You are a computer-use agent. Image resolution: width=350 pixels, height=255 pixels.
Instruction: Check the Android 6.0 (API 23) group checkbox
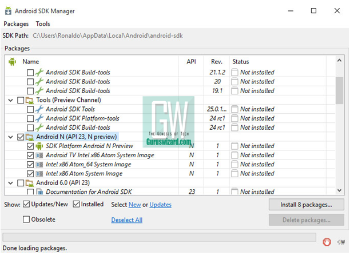pos(21,183)
